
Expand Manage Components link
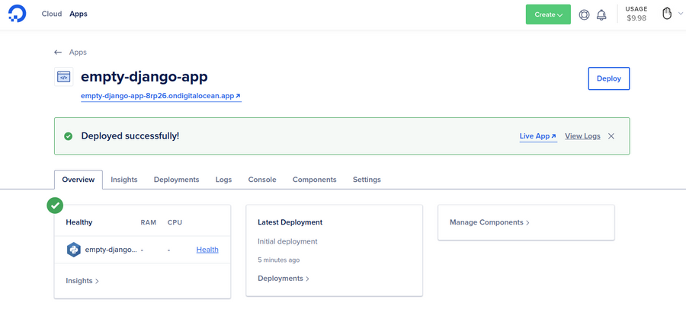[x=489, y=222]
